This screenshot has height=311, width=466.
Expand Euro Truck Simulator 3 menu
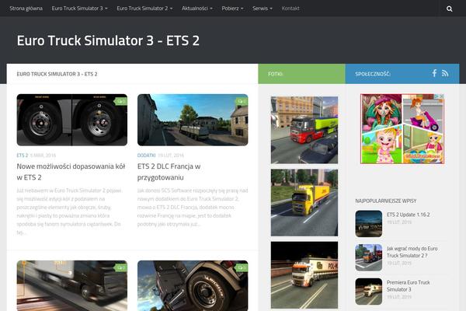80,9
